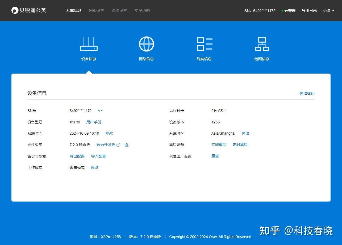Switch to 系统信息 menu

[74, 10]
